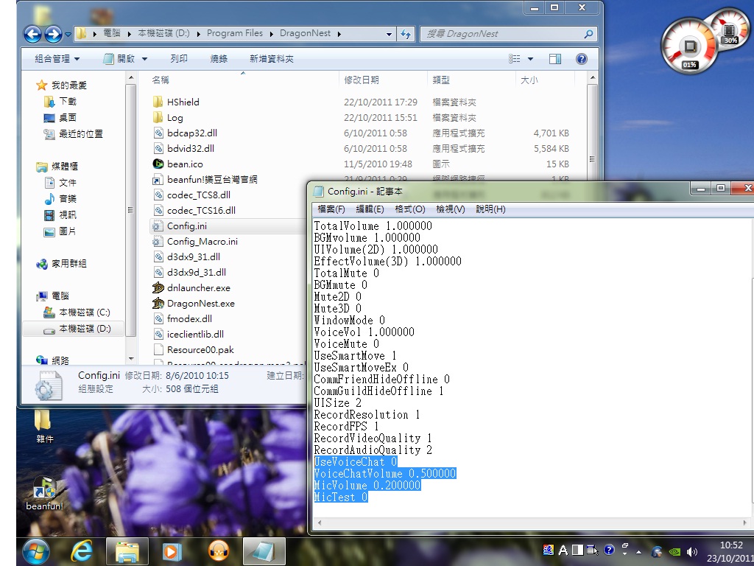This screenshot has height=566, width=754.
Task: Click the search magnifier in Explorer
Action: (588, 34)
